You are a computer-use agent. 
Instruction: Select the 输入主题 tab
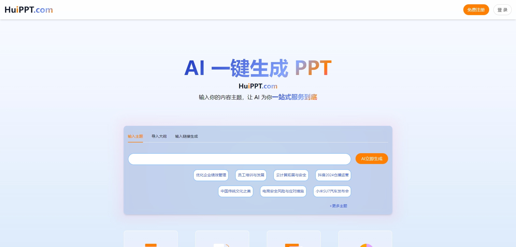point(135,136)
